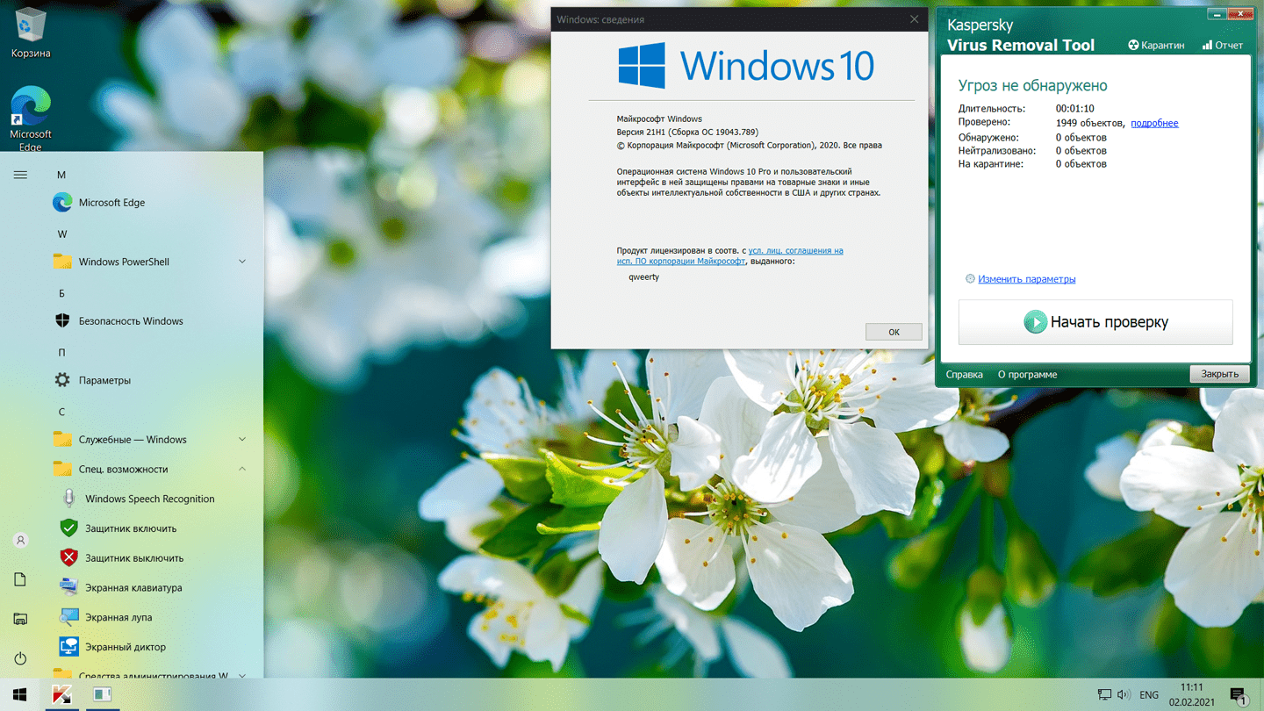Open the Изменить параметры link

pyautogui.click(x=1026, y=279)
